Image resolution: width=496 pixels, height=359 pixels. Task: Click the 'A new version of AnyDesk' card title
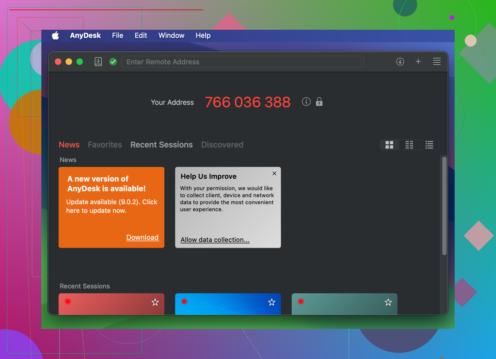[107, 184]
